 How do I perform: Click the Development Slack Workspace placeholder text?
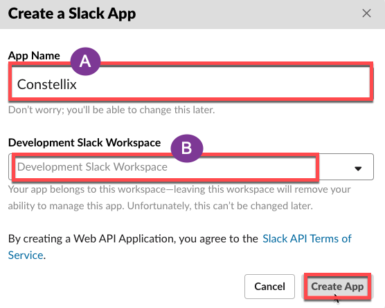point(92,166)
